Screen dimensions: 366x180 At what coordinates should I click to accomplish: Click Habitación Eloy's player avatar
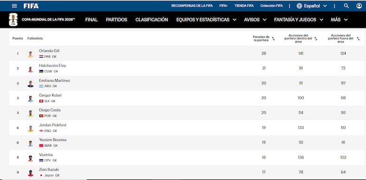[30, 69]
